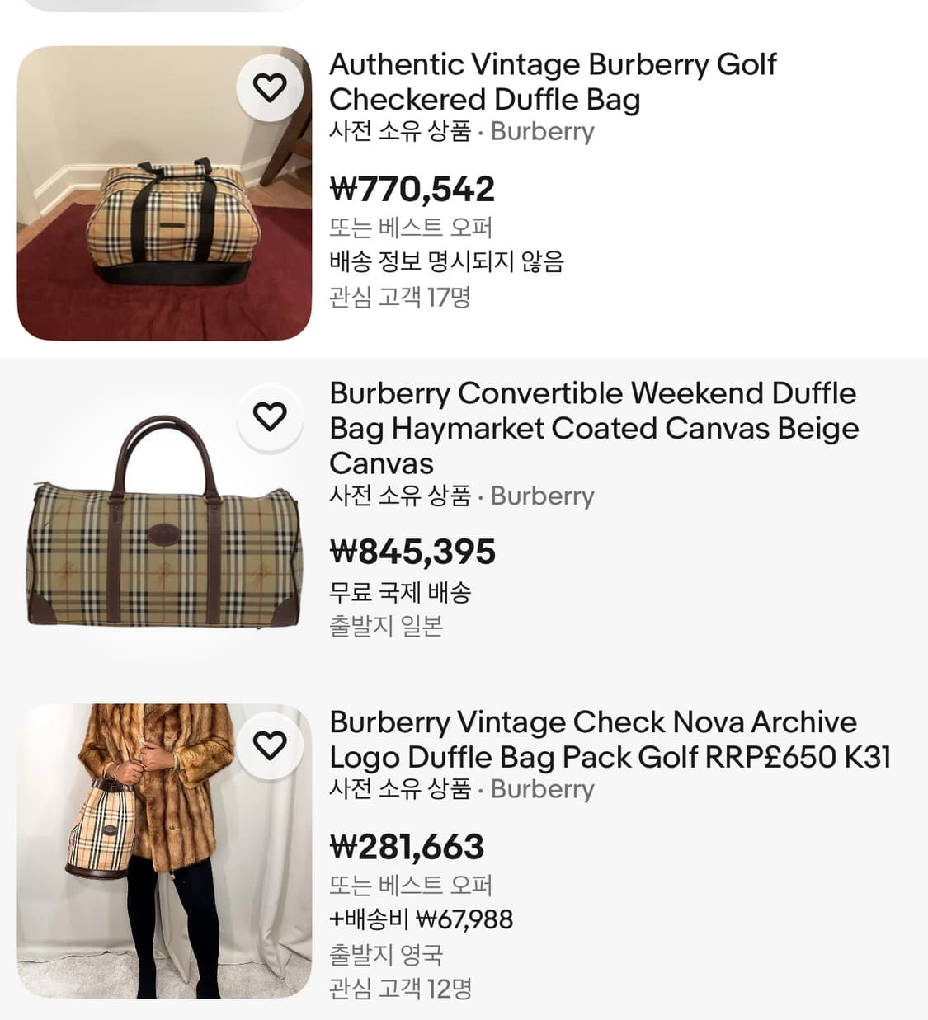
Task: Open Authentic Vintage Burberry Golf listing title
Action: pos(553,82)
